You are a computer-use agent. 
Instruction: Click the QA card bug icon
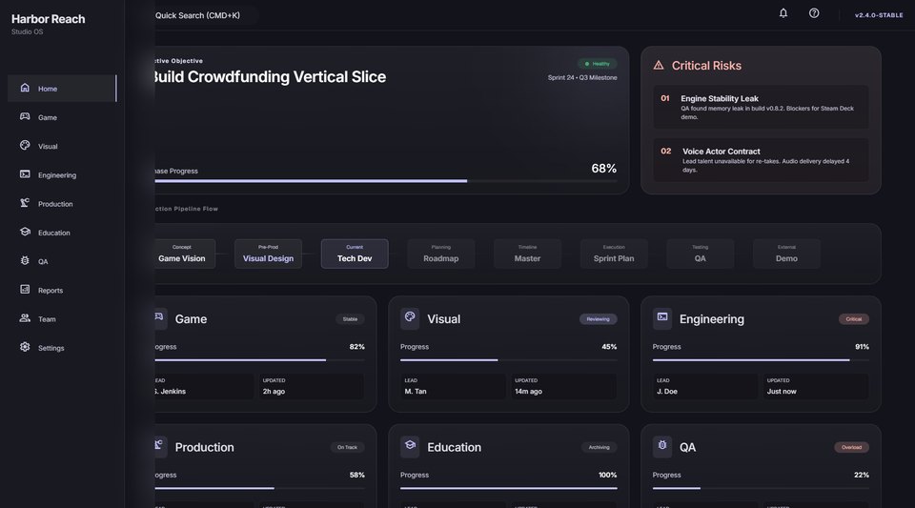[661, 446]
